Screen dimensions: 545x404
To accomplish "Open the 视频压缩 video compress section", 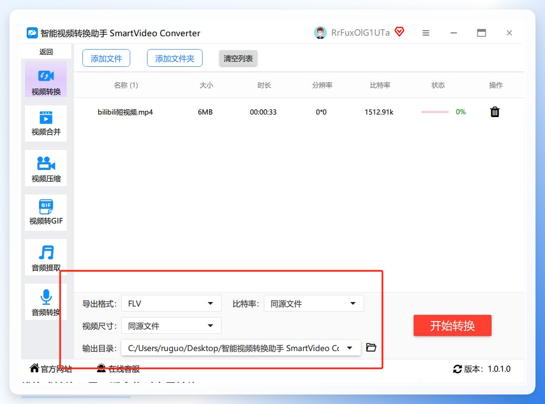I will point(46,168).
